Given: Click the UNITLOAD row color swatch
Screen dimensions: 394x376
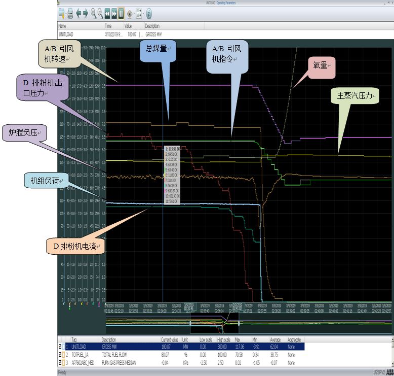Looking at the screenshot, I should click(64, 347).
